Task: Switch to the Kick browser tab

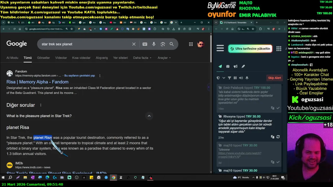Action: coord(11,23)
